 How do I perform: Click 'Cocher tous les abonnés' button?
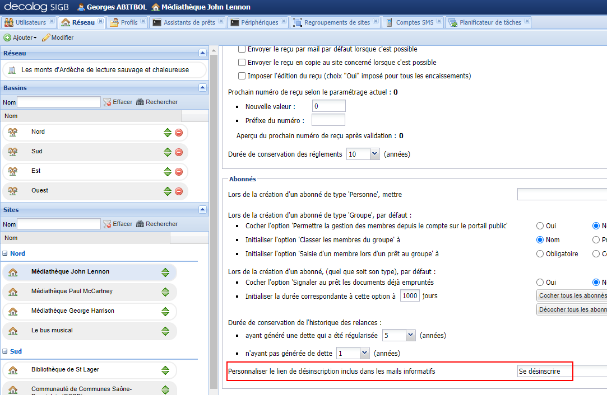pyautogui.click(x=572, y=295)
